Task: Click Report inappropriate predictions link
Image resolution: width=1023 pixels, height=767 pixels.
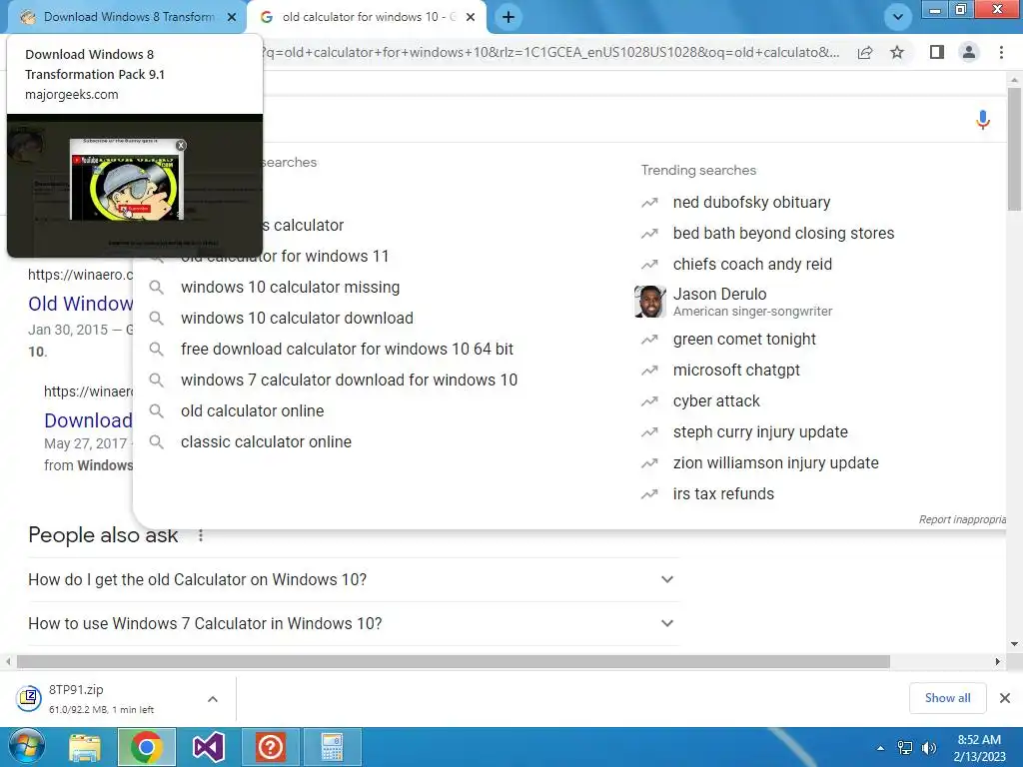Action: tap(962, 519)
